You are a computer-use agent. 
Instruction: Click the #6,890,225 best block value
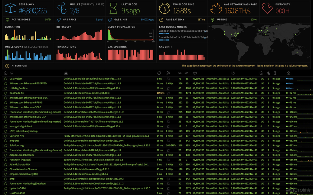33,11
